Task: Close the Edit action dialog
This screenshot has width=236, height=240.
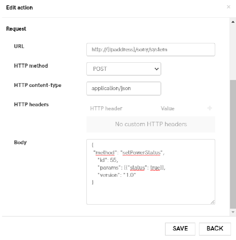Action: pyautogui.click(x=228, y=7)
